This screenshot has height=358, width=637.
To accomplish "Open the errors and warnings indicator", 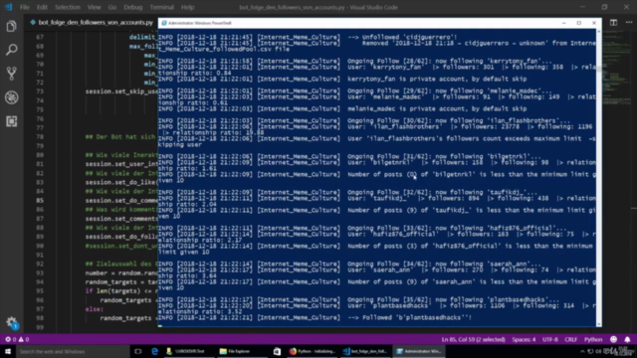I will [17, 339].
